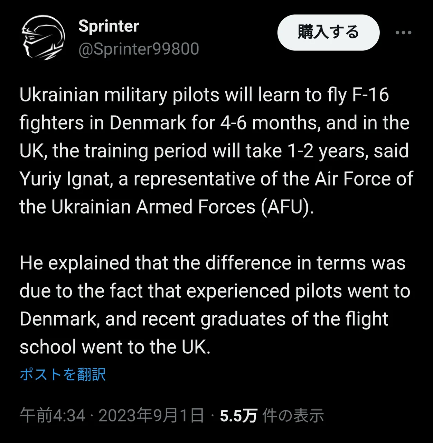Click the @Sprinter99800 handle

(x=139, y=49)
